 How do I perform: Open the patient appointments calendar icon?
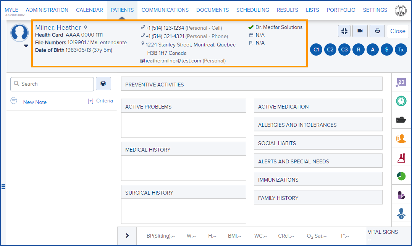401,82
